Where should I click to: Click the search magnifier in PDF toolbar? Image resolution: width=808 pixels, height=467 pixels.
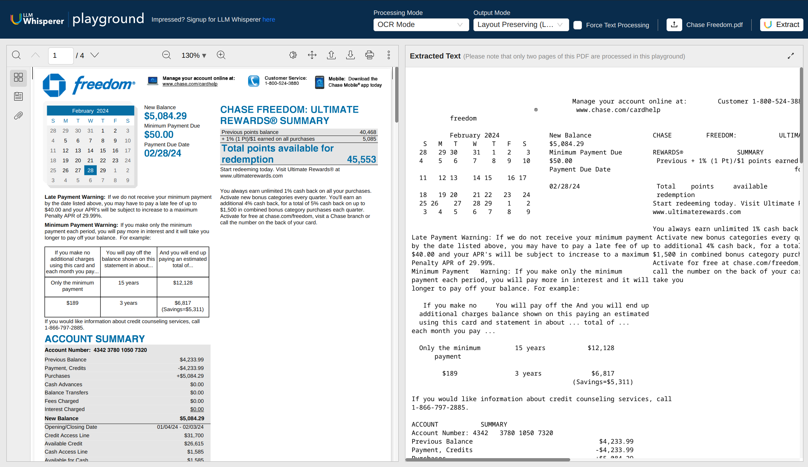coord(16,55)
